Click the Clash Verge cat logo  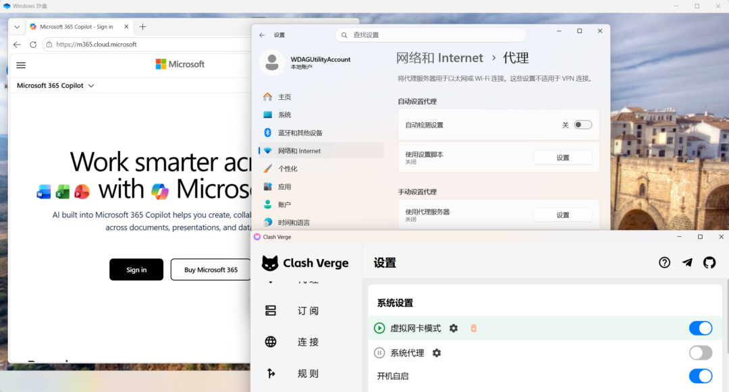pyautogui.click(x=269, y=263)
